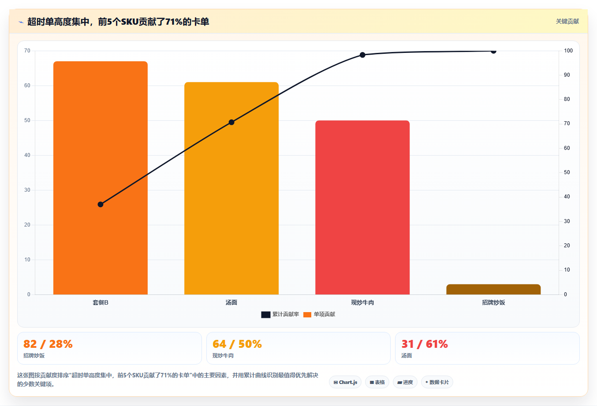Click the left axis value 70
The image size is (597, 406).
[x=27, y=51]
